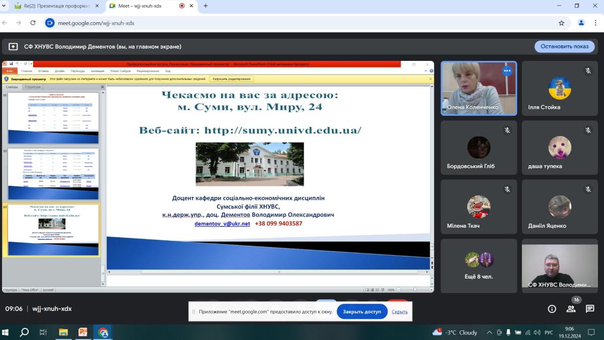Open a new Chrome tab
This screenshot has height=340, width=604.
click(205, 6)
